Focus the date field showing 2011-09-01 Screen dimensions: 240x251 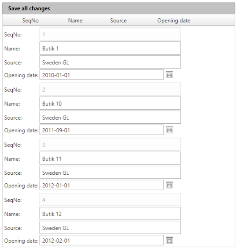[102, 130]
